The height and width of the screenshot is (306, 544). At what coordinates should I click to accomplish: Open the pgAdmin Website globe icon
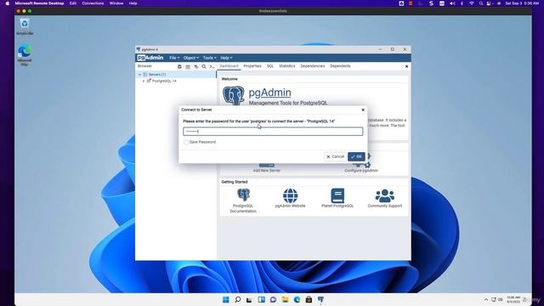click(290, 195)
